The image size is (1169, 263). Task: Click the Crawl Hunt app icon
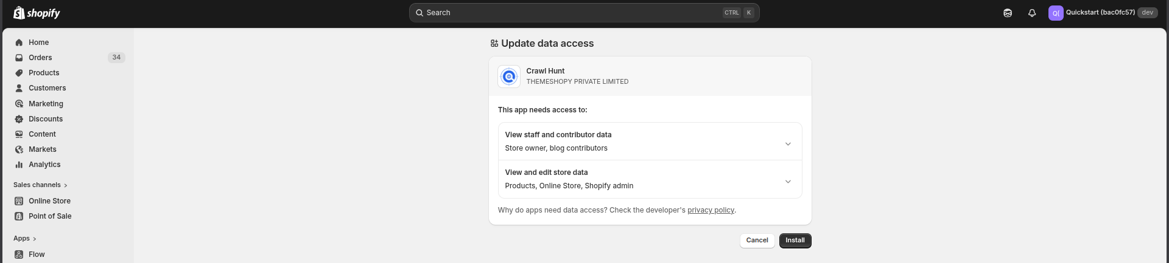[x=509, y=77]
